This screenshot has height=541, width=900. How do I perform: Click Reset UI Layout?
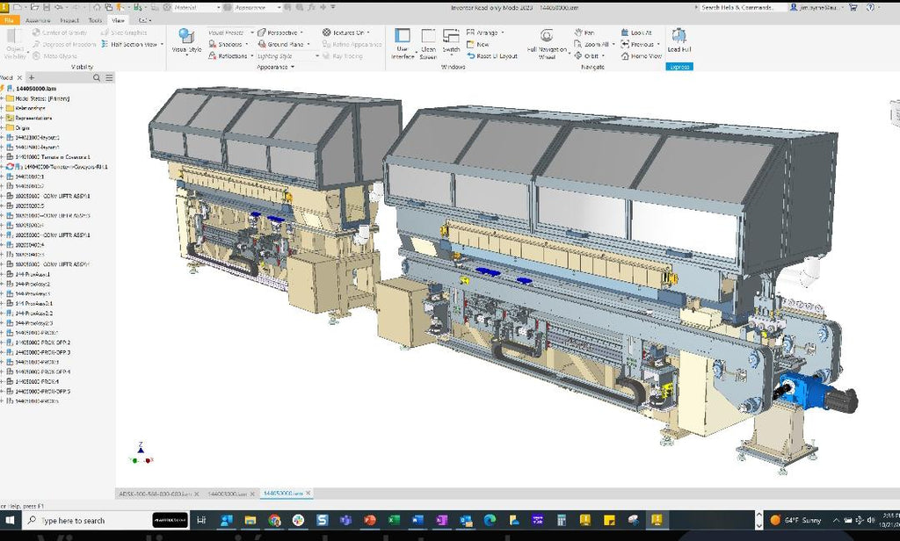[x=492, y=55]
